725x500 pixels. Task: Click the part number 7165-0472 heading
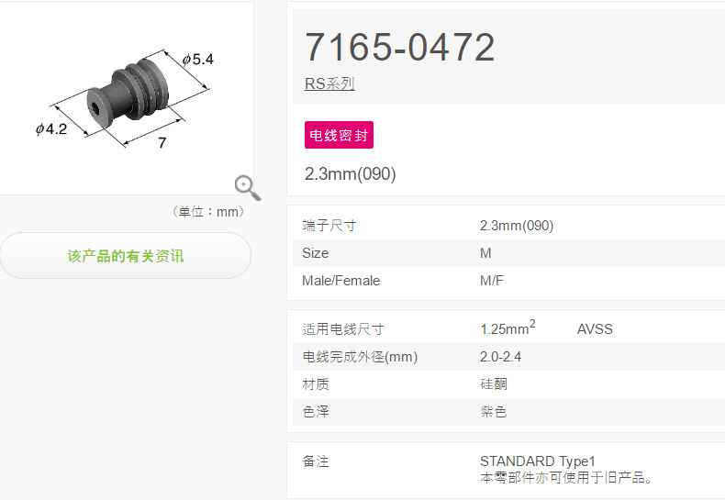click(x=400, y=47)
